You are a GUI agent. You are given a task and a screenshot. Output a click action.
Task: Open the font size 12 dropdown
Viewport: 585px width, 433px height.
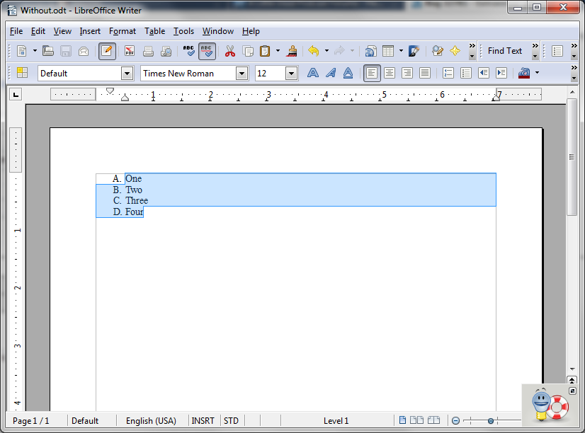[x=291, y=73]
